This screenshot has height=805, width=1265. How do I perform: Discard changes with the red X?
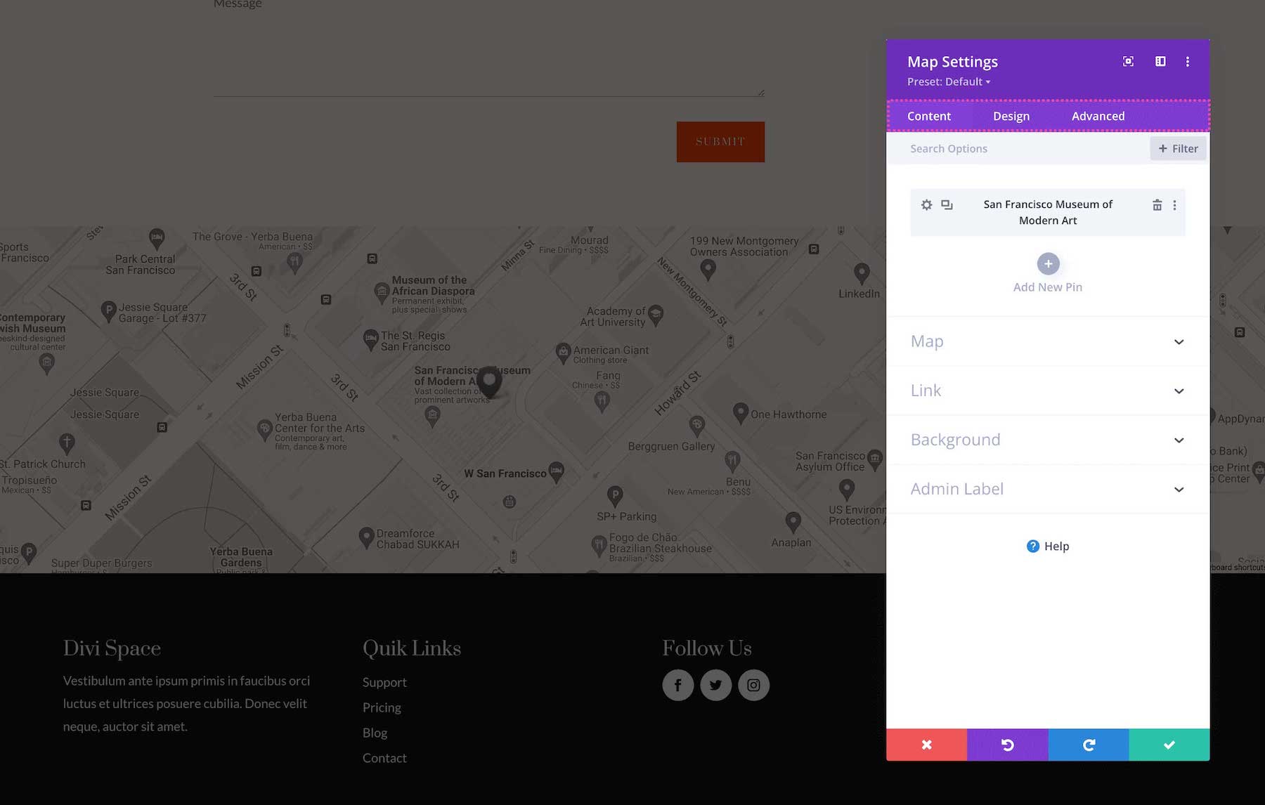point(926,745)
